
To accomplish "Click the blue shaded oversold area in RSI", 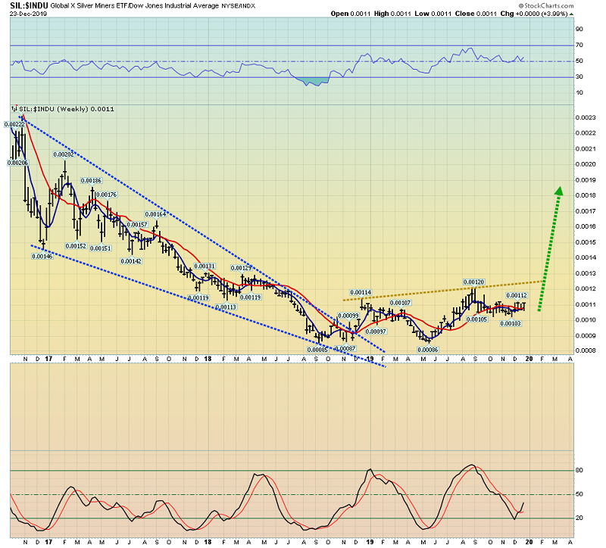I will point(315,80).
